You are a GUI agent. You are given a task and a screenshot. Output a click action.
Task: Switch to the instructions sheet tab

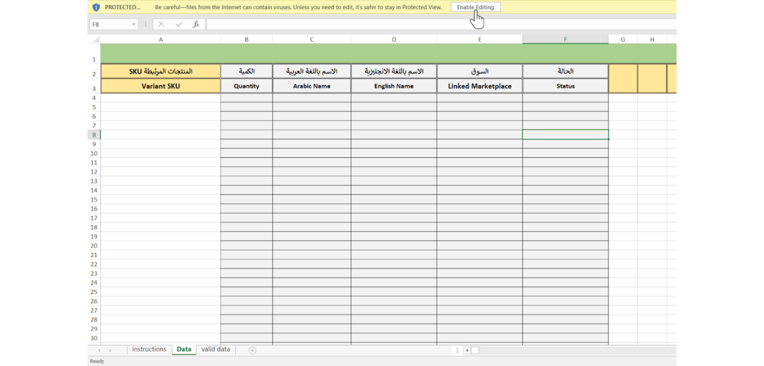tap(149, 349)
